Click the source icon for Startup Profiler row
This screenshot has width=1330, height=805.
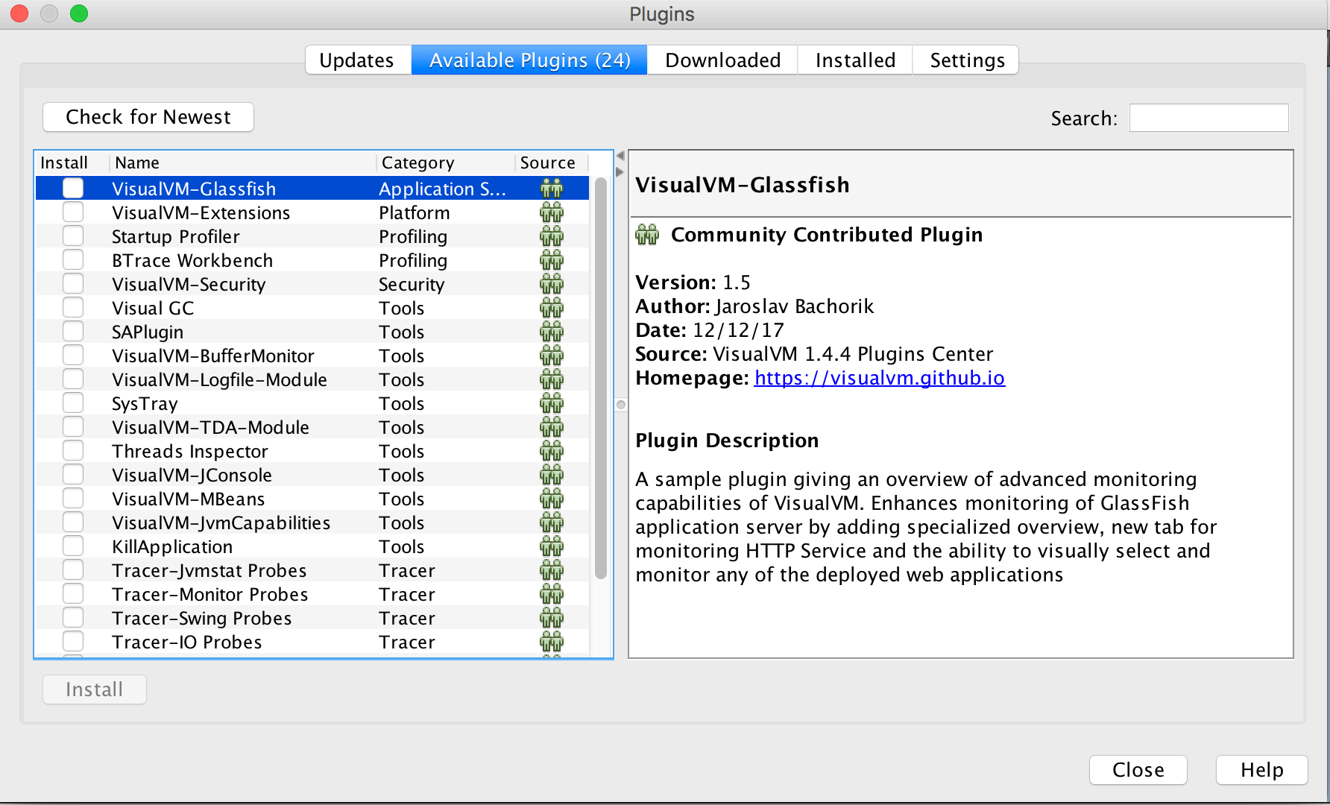552,236
